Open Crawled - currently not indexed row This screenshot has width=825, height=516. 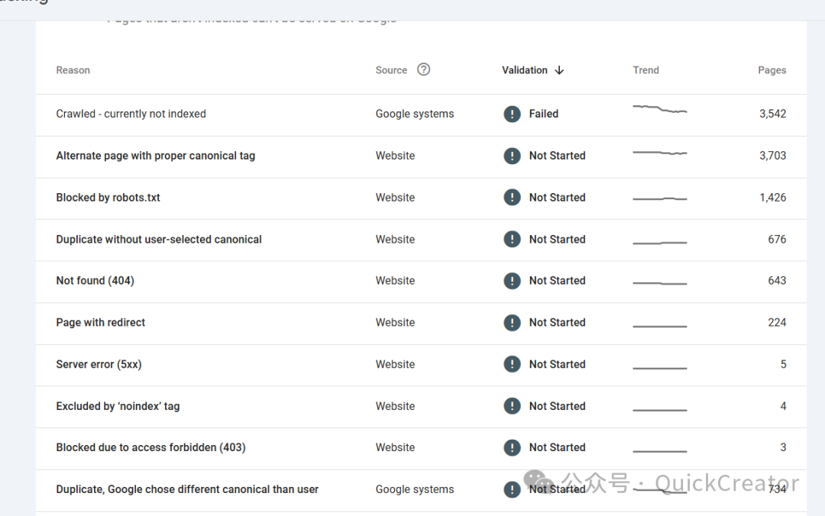pyautogui.click(x=131, y=114)
